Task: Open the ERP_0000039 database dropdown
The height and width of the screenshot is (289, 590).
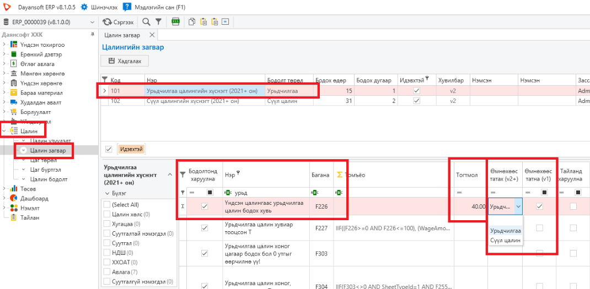Action: [92, 22]
